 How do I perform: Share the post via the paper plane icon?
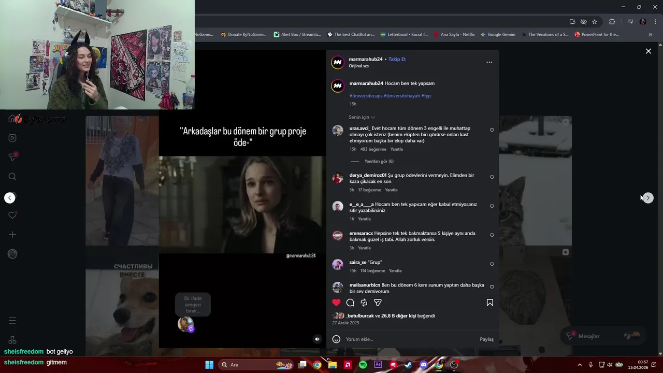[378, 303]
